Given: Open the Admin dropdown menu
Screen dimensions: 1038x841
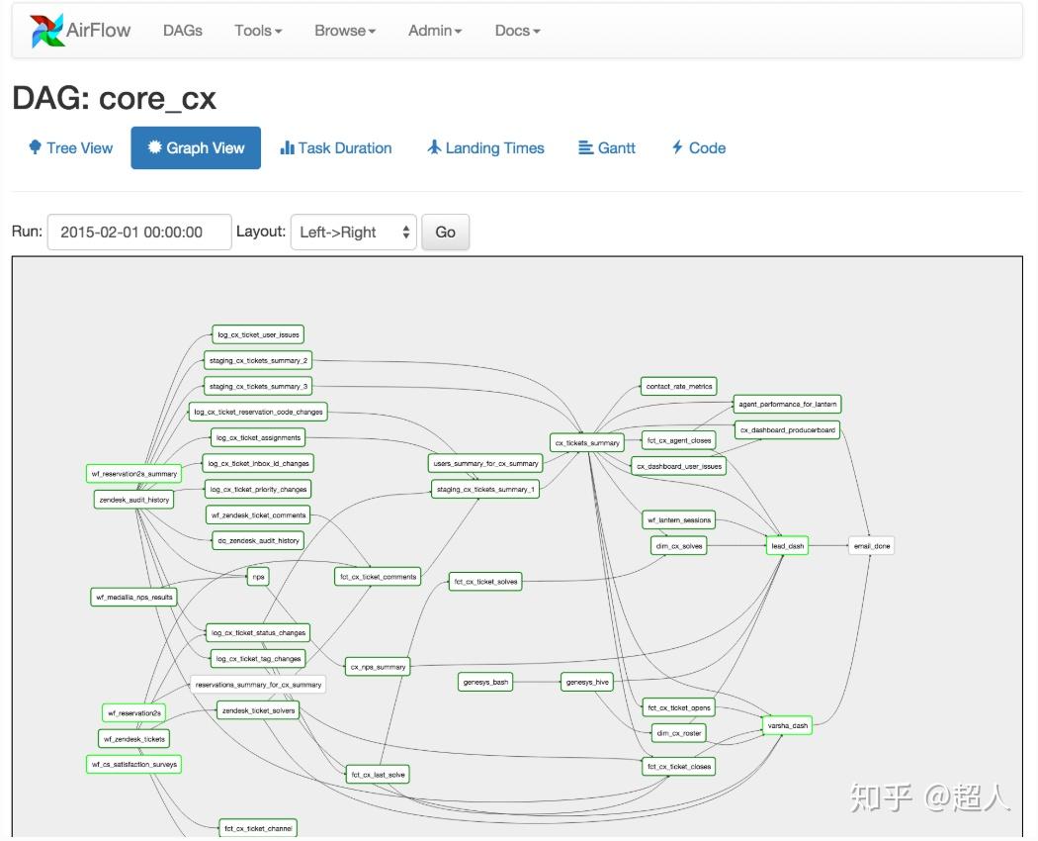Looking at the screenshot, I should (x=435, y=31).
